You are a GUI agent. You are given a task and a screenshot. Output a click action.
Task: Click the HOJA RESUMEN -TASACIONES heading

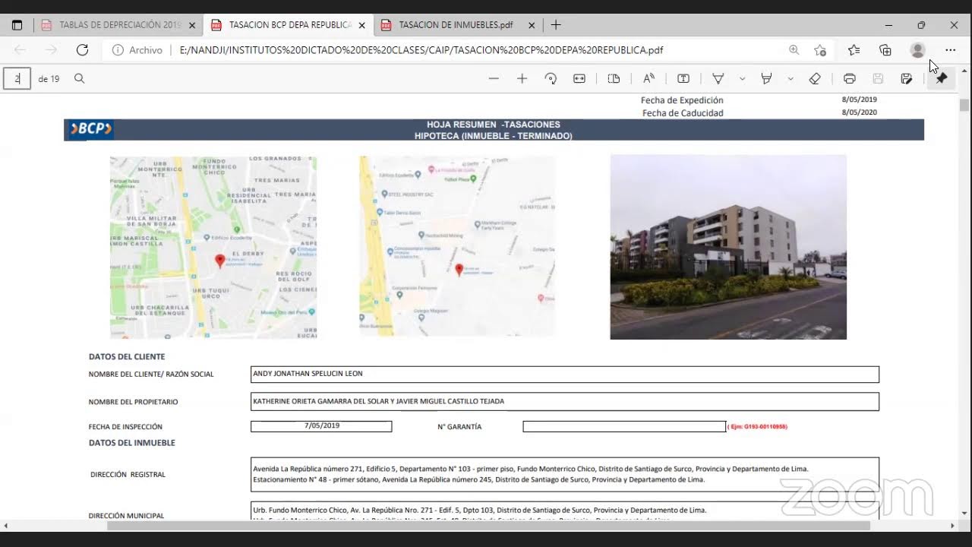[x=494, y=125]
